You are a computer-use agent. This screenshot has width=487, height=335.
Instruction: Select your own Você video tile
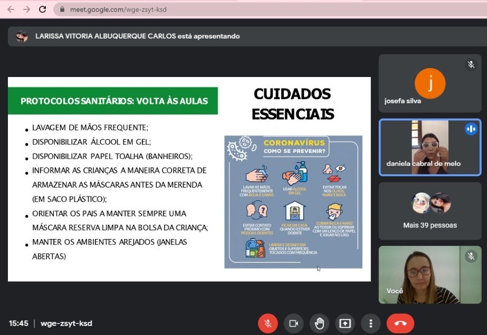click(x=429, y=274)
